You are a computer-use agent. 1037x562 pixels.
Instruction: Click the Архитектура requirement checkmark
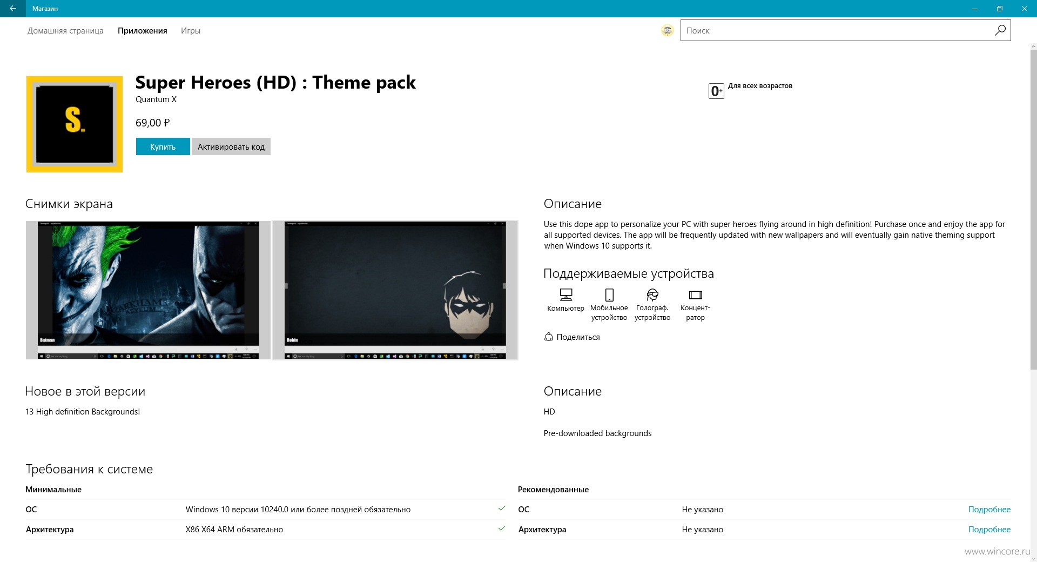click(x=502, y=528)
